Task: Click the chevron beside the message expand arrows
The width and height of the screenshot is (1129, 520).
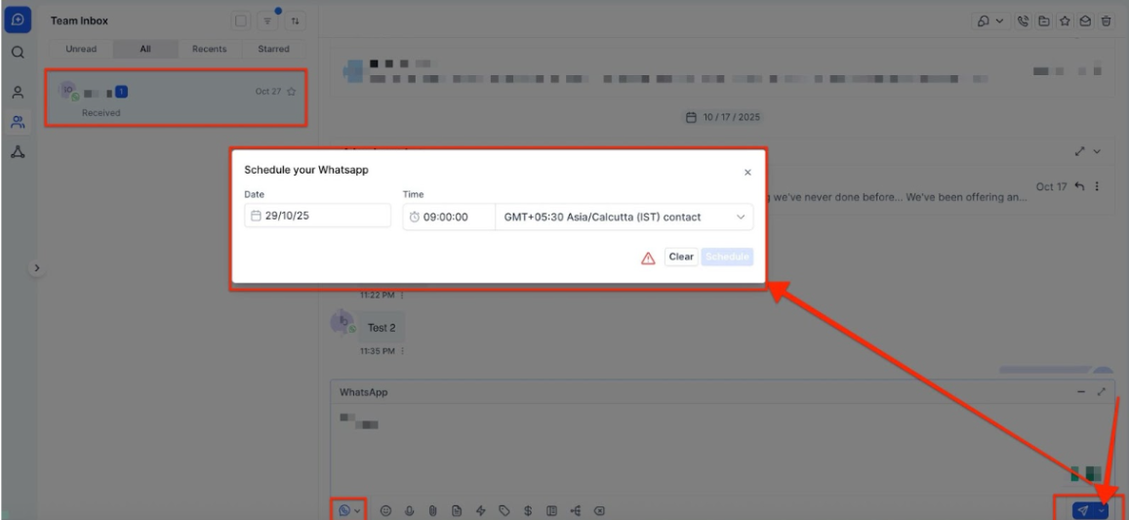Action: click(1097, 152)
